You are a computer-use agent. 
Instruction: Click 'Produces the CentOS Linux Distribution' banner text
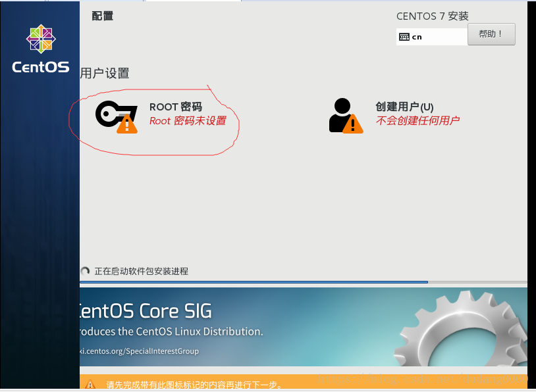[171, 331]
